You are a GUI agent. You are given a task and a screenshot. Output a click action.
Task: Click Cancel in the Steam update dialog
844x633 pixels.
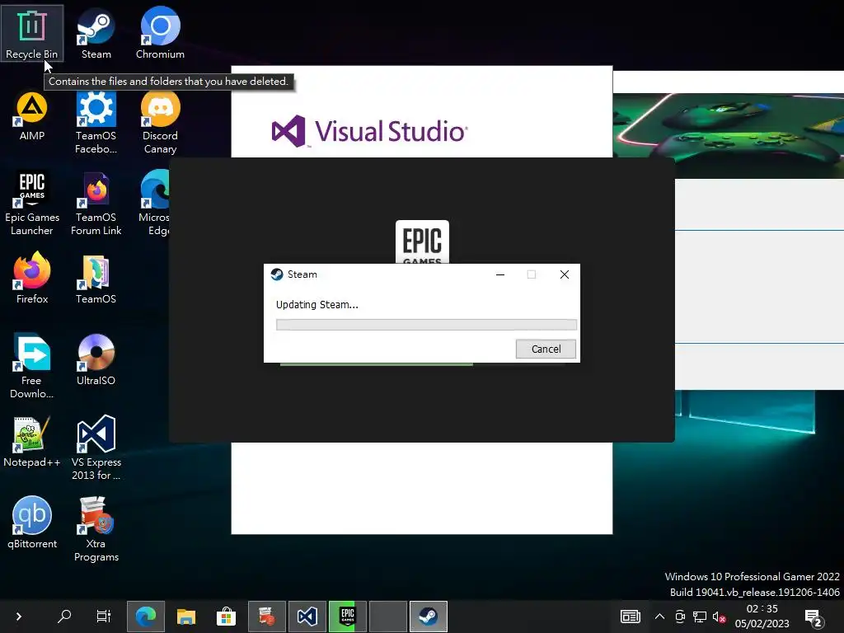[x=546, y=349]
